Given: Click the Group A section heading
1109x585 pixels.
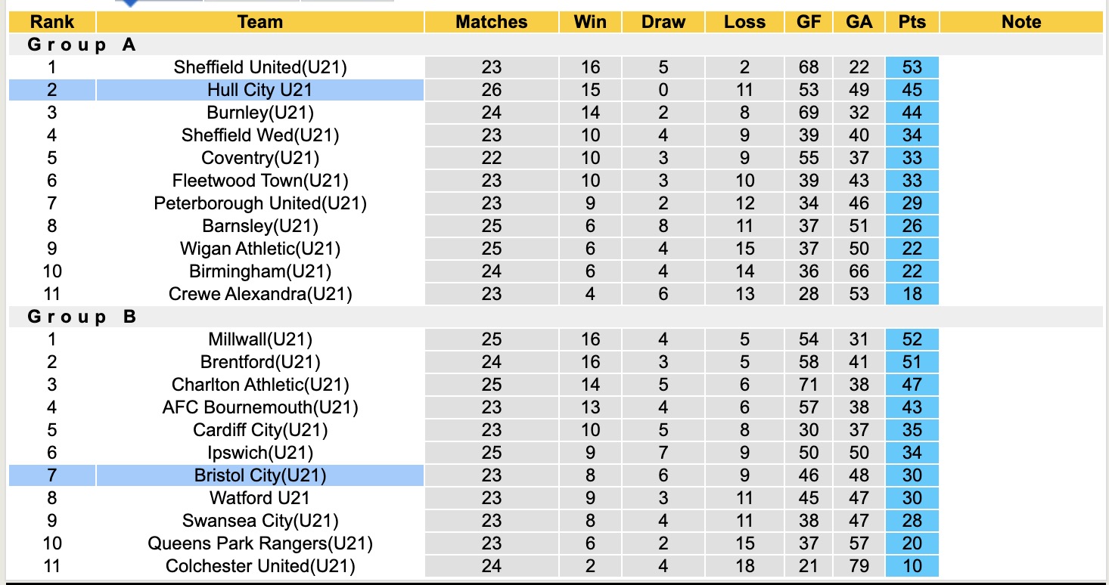Looking at the screenshot, I should [82, 45].
